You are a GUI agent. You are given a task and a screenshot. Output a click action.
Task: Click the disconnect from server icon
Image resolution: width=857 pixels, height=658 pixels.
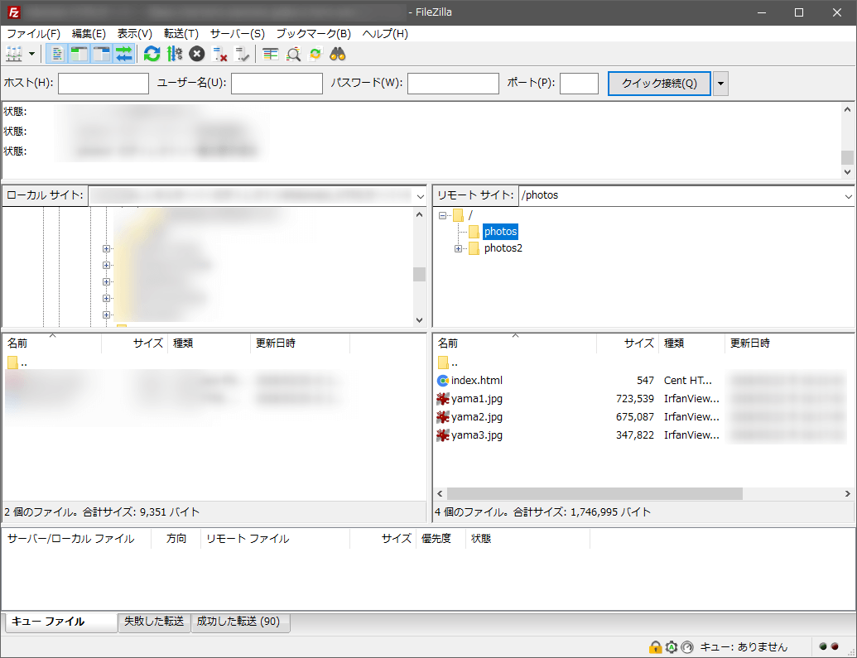pyautogui.click(x=220, y=55)
